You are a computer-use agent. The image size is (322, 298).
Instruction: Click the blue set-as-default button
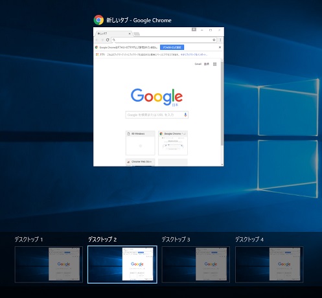pyautogui.click(x=172, y=47)
